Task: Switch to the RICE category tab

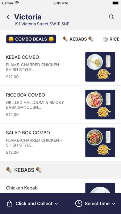Action: (111, 39)
